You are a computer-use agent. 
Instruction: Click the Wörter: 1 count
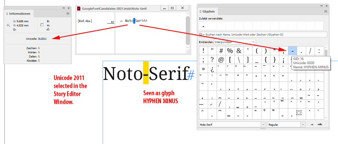pyautogui.click(x=33, y=52)
